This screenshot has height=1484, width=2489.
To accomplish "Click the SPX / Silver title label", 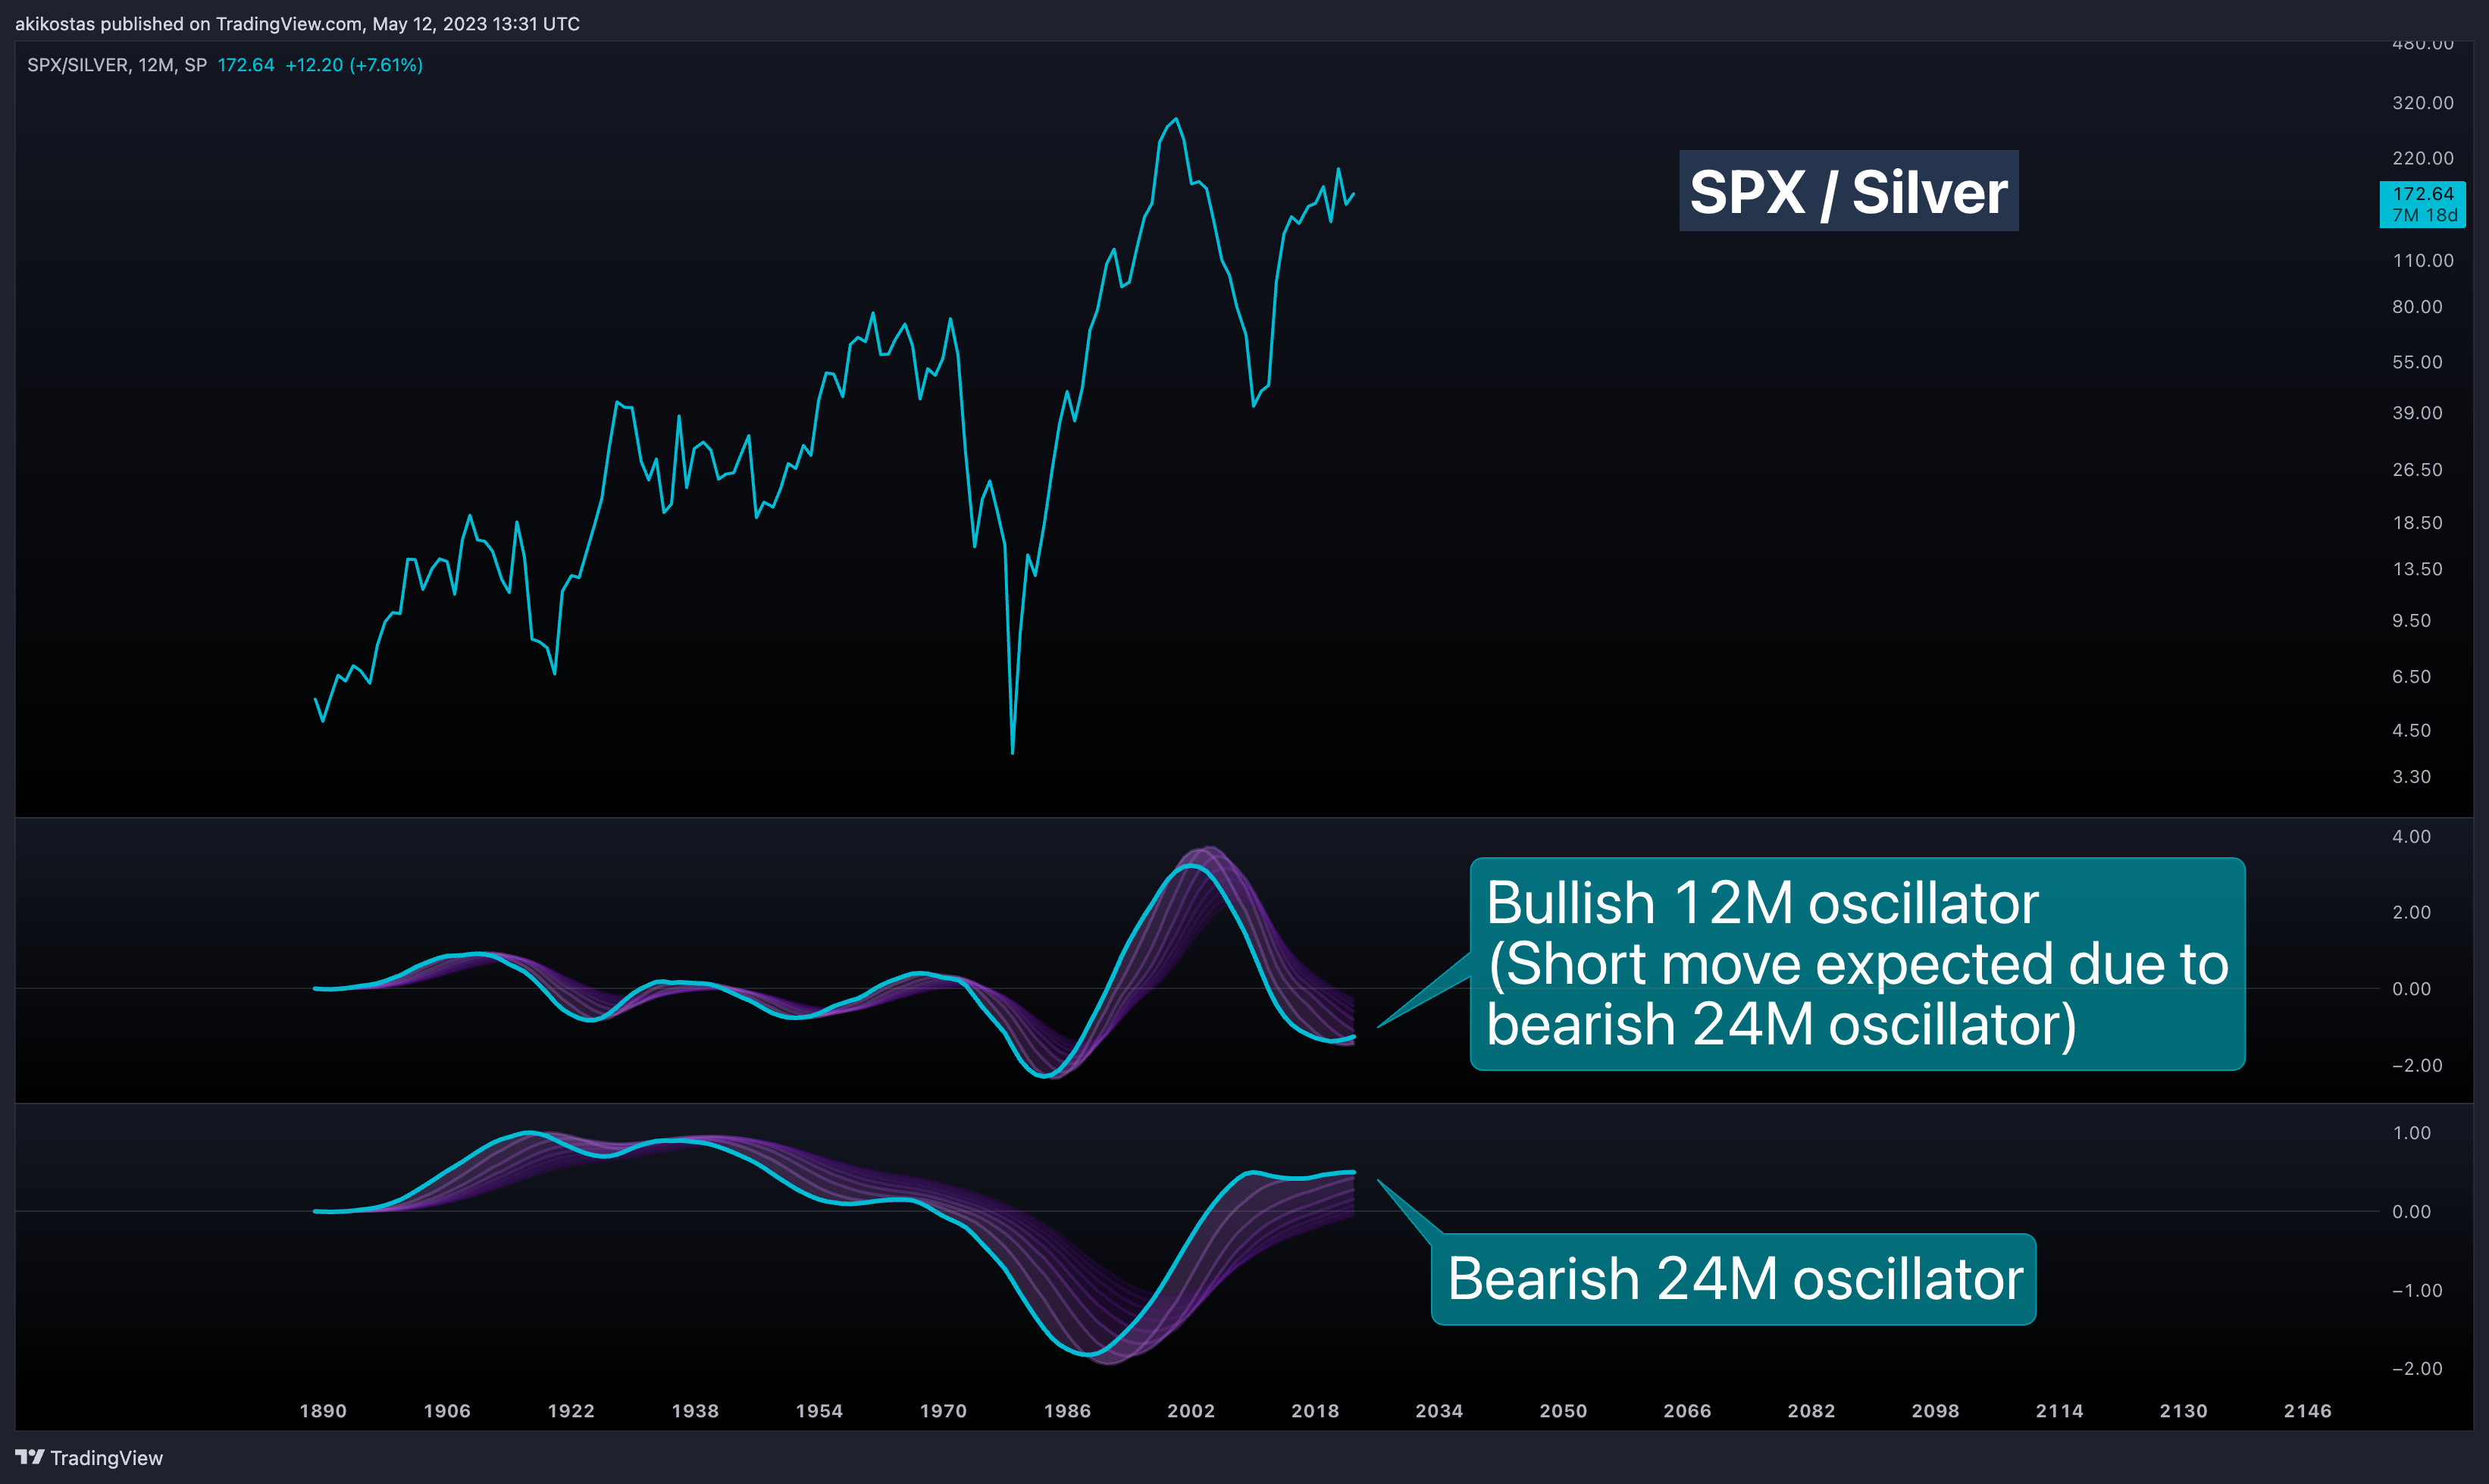I will pyautogui.click(x=1848, y=191).
